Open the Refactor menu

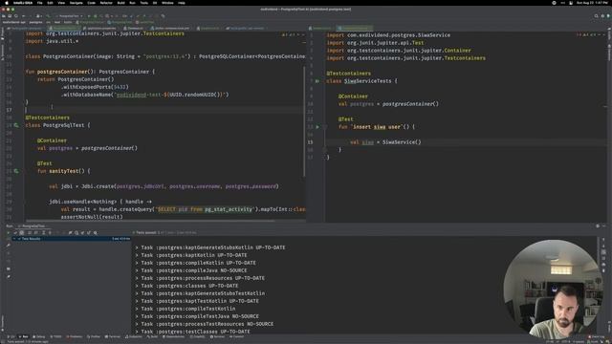tap(106, 3)
